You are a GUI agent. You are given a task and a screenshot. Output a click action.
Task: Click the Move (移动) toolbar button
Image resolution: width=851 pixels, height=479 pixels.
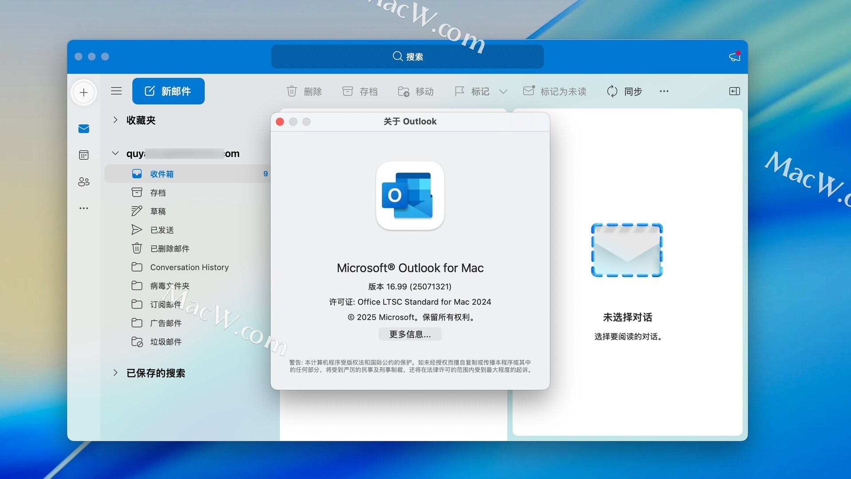(x=416, y=91)
